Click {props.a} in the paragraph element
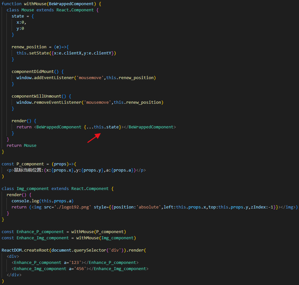The height and width of the screenshot is (285, 299). [122, 170]
